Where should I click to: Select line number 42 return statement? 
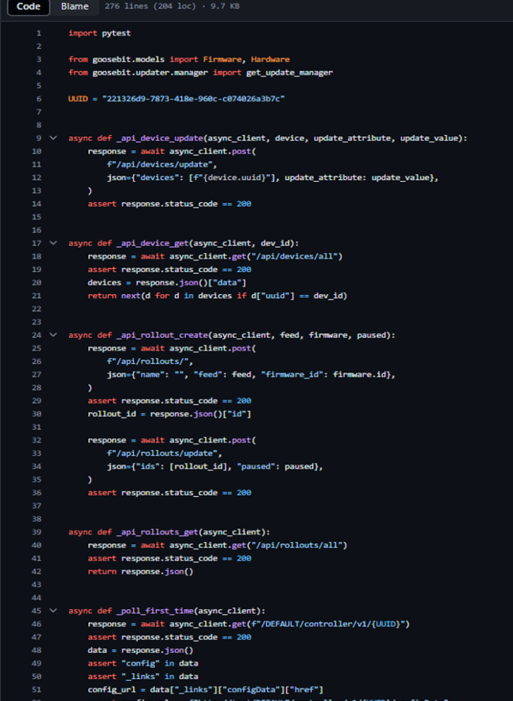click(x=36, y=572)
